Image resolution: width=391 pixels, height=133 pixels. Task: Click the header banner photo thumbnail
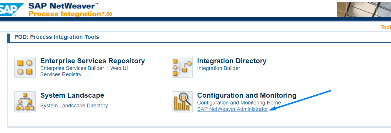pos(364,10)
